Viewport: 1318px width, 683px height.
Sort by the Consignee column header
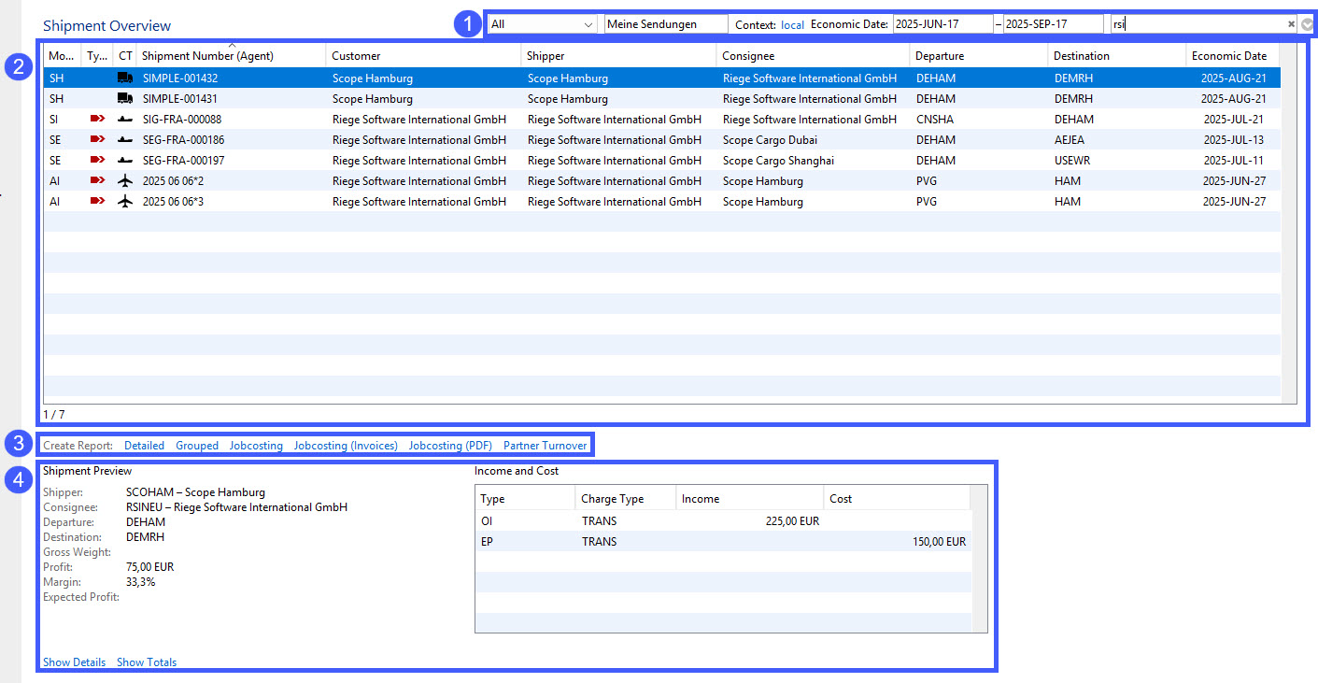pyautogui.click(x=814, y=56)
